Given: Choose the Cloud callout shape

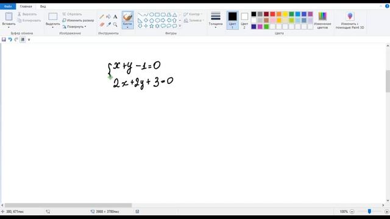Looking at the screenshot, I should 174,26.
